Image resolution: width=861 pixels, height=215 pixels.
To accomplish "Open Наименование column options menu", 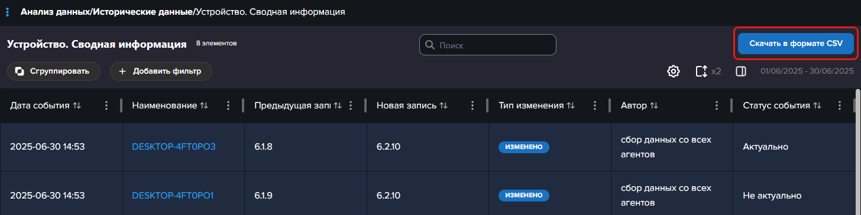I will 228,105.
